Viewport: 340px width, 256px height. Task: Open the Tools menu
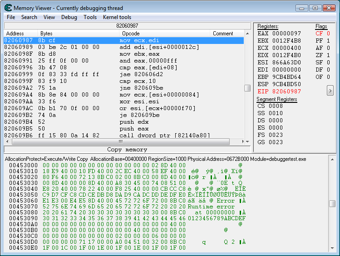coord(90,17)
